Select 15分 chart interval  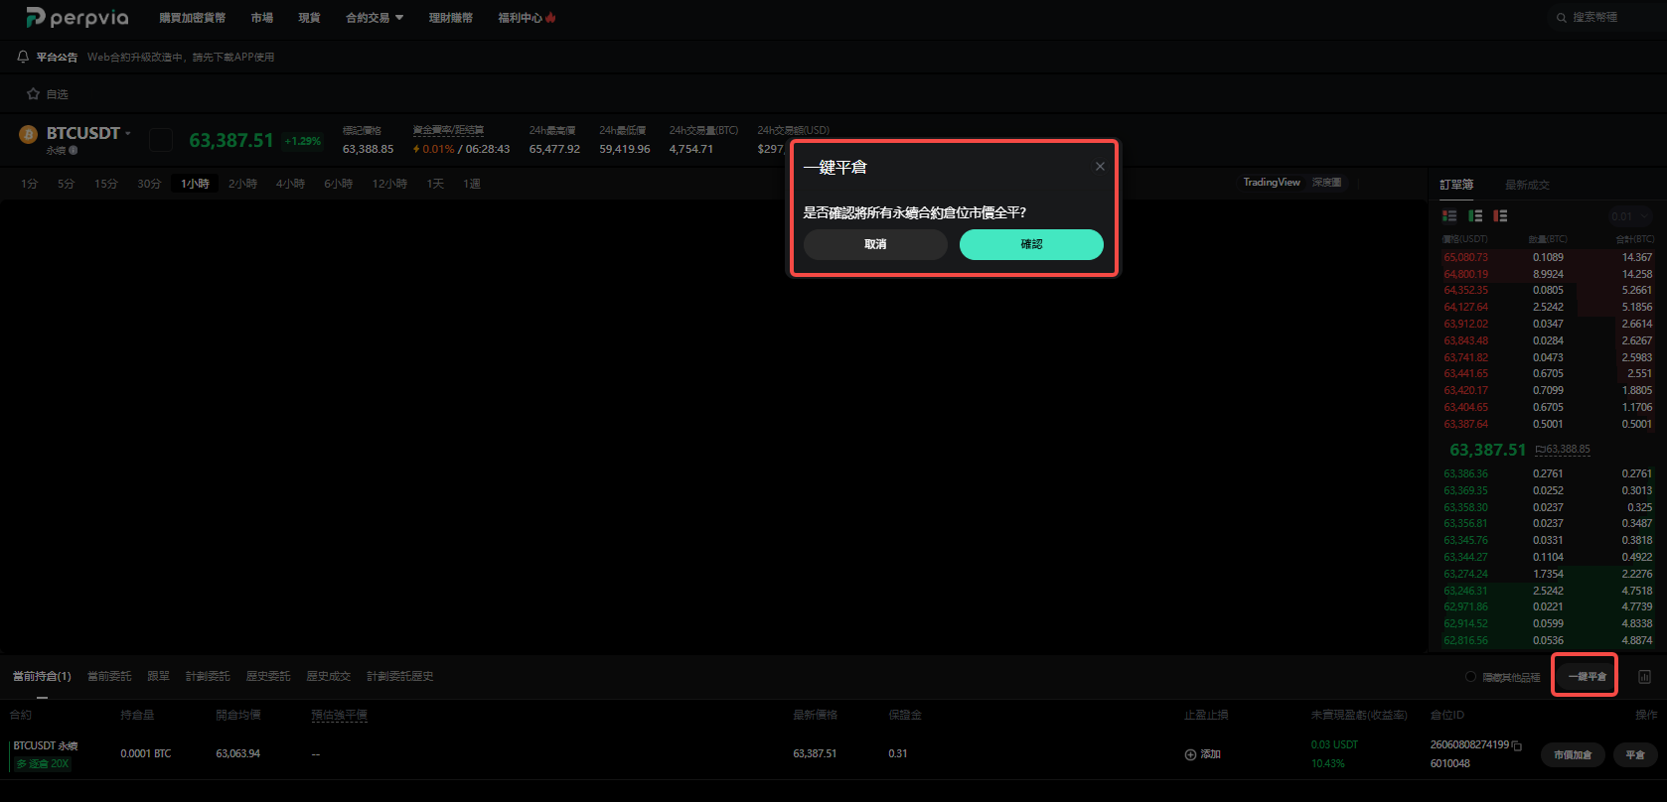(105, 184)
